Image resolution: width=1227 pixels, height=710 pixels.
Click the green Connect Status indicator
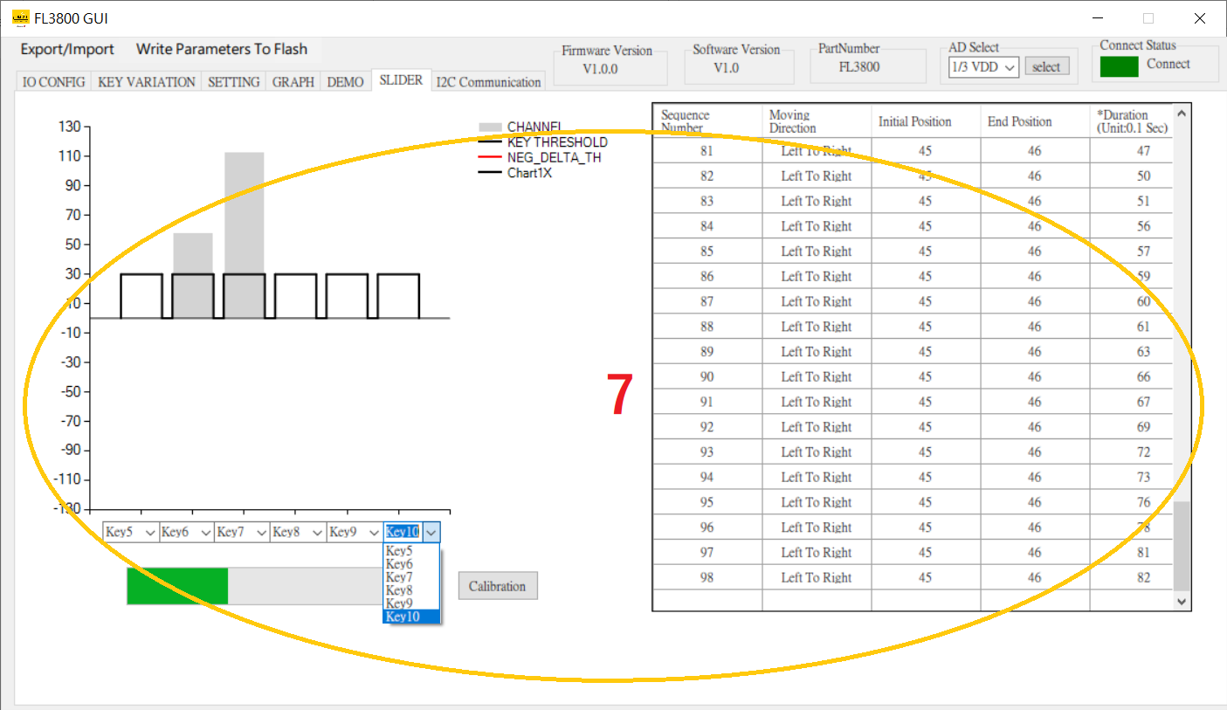click(x=1119, y=66)
